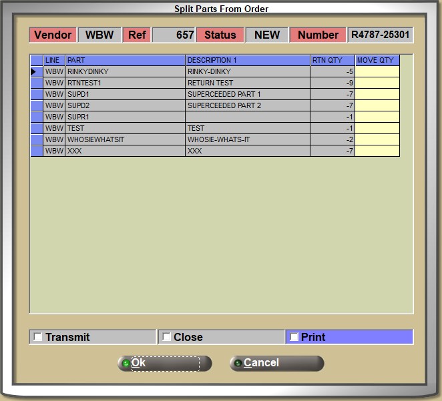The image size is (442, 401).
Task: Select the WHOSIEWHATSIT part cell
Action: coord(125,139)
